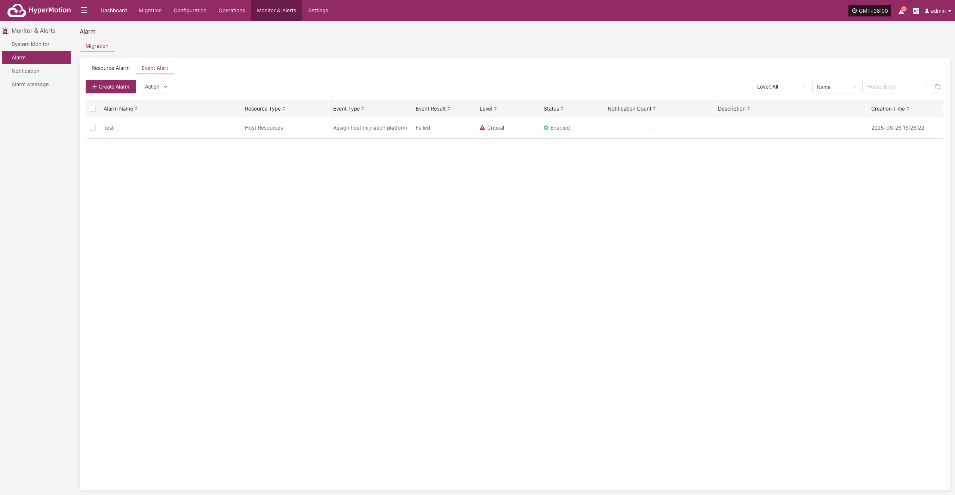
Task: Expand the admin user menu
Action: point(938,11)
